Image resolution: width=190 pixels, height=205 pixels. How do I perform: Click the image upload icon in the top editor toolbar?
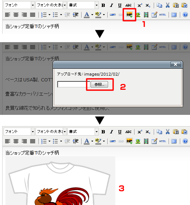(129, 15)
